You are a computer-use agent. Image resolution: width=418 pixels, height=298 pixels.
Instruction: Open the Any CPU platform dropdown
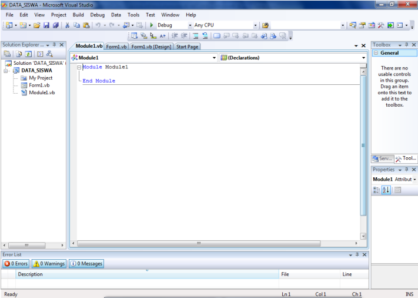coord(255,25)
